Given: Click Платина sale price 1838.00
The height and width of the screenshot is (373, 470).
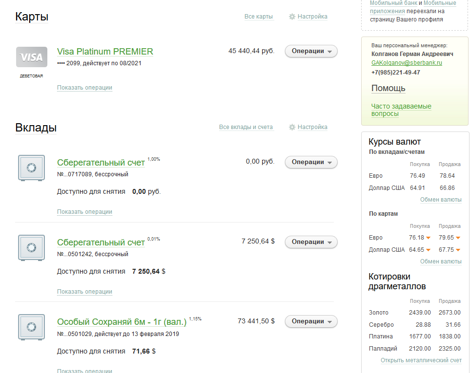Looking at the screenshot, I should point(450,336).
